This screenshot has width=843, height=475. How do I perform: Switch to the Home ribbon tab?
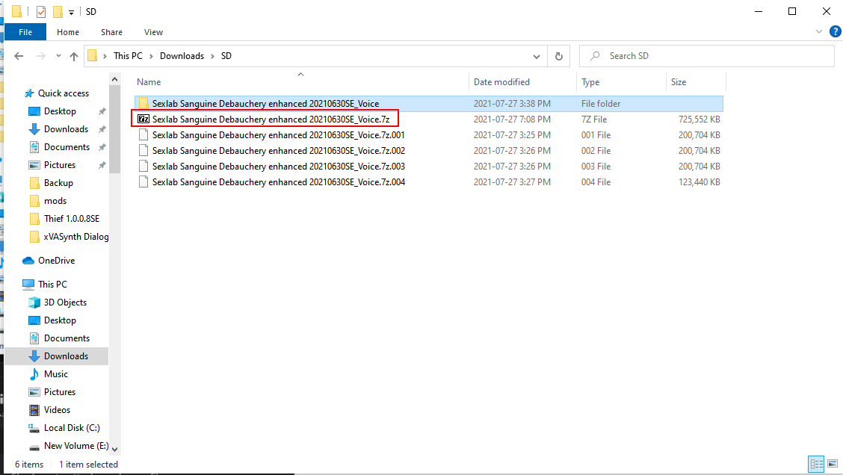tap(68, 32)
